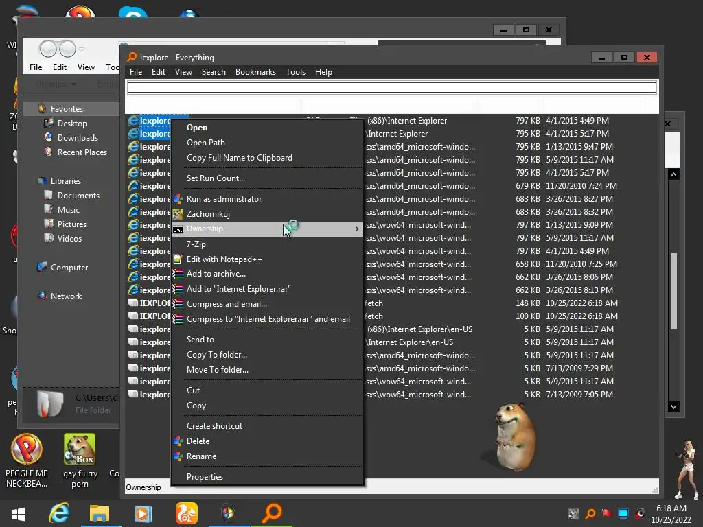Open the media player taskbar icon
This screenshot has height=527, width=703.
143,513
